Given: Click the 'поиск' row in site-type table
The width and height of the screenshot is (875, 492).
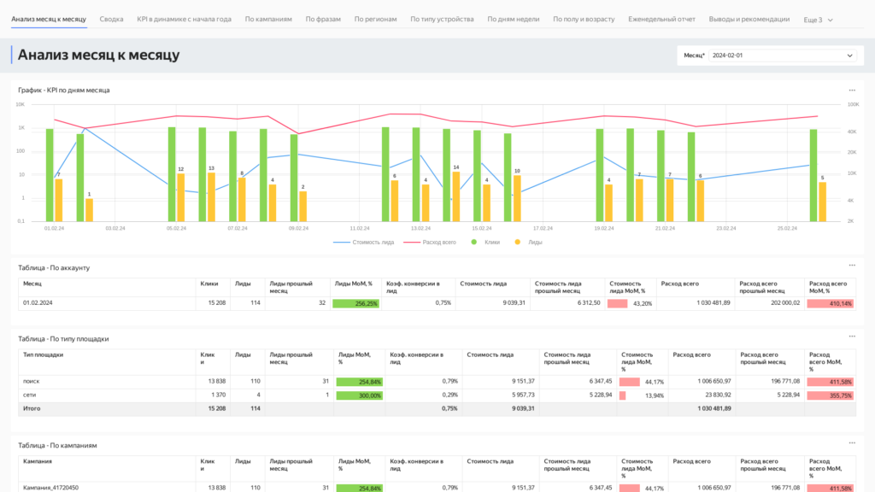Looking at the screenshot, I should [x=31, y=381].
